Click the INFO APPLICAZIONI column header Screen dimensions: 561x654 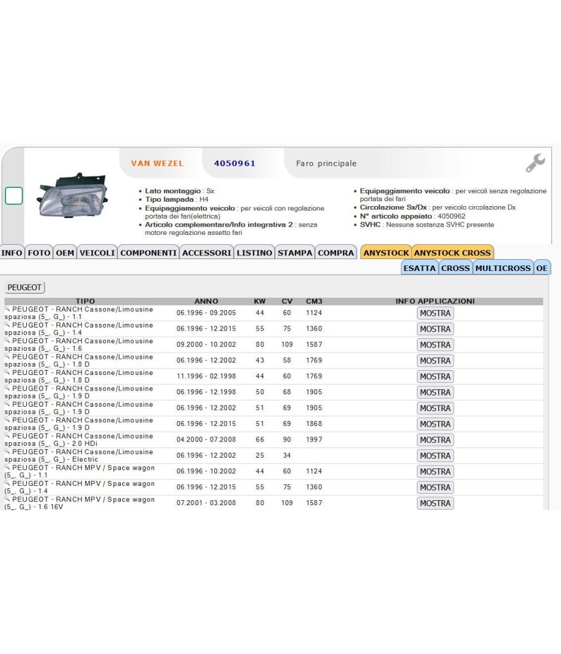(435, 301)
